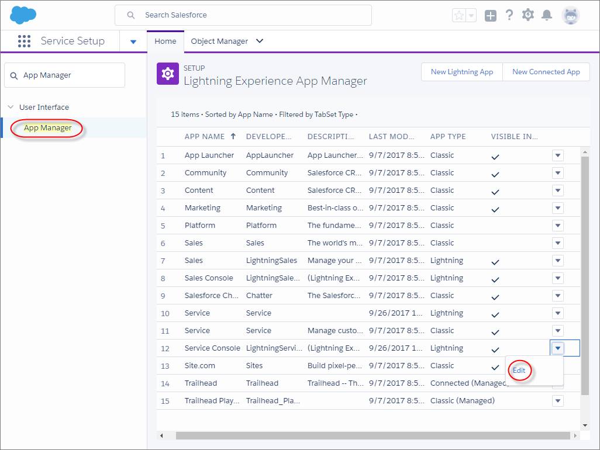Click the purple Setup gear page icon
Viewport: 600px width, 450px height.
pyautogui.click(x=168, y=74)
